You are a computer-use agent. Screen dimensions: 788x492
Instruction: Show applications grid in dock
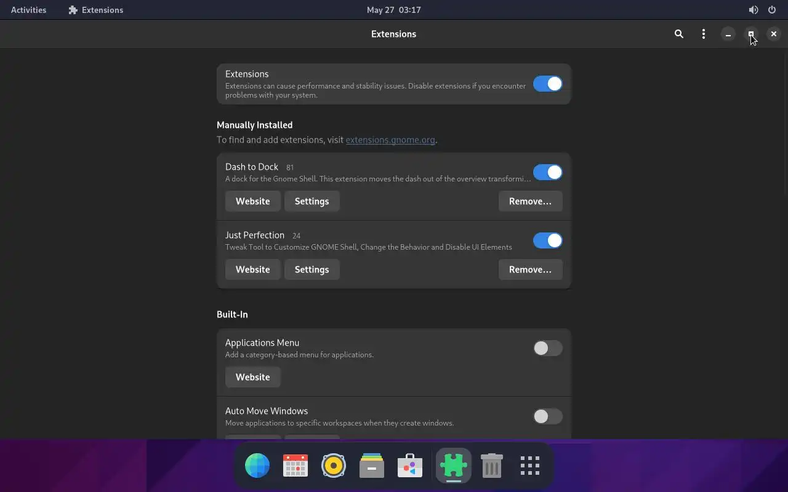530,466
